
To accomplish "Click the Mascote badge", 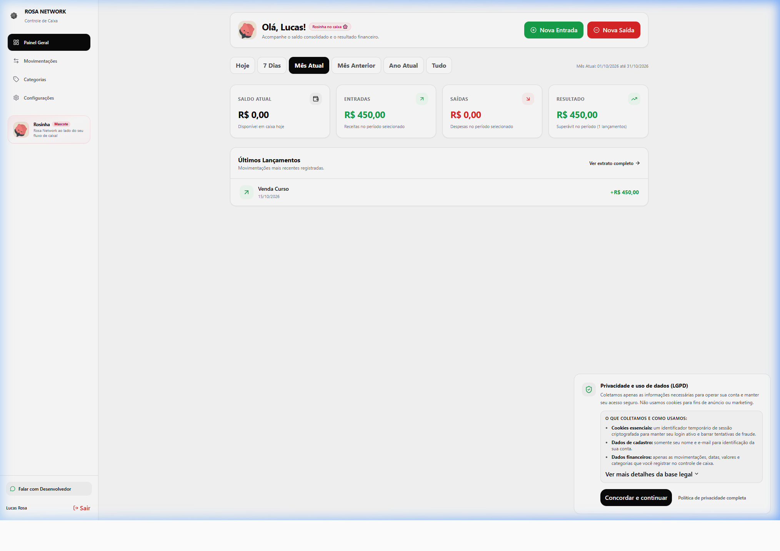I will (x=61, y=124).
